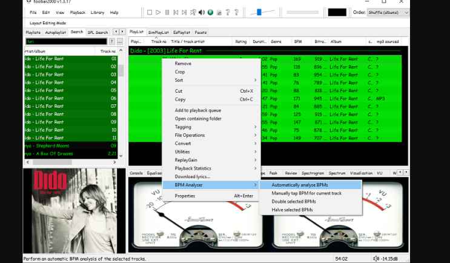450x263 pixels.
Task: Expand the Sort submenu
Action: coord(212,80)
